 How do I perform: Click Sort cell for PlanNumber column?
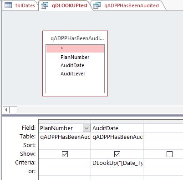coord(65,145)
